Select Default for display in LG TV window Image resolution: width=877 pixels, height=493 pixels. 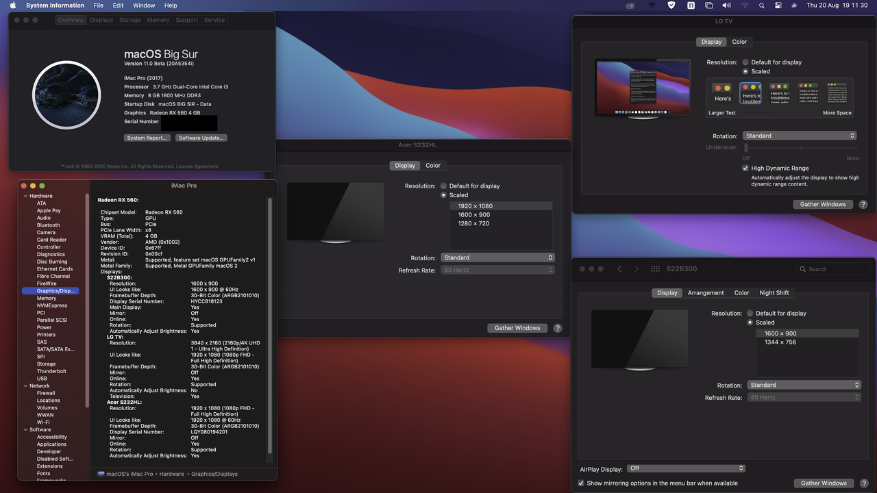[x=745, y=62]
